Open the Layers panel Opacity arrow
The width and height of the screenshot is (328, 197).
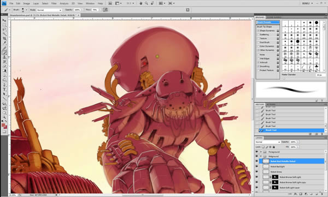tap(297, 142)
